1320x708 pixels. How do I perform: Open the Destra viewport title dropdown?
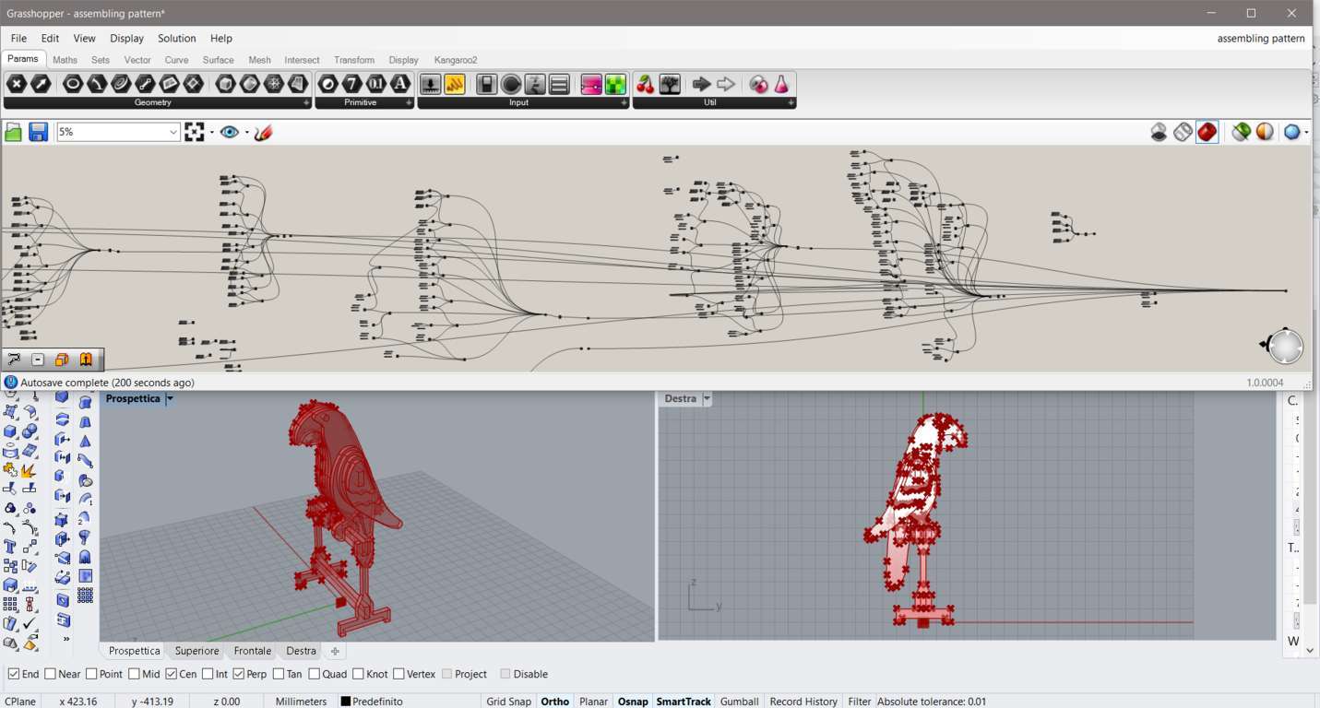(x=707, y=399)
